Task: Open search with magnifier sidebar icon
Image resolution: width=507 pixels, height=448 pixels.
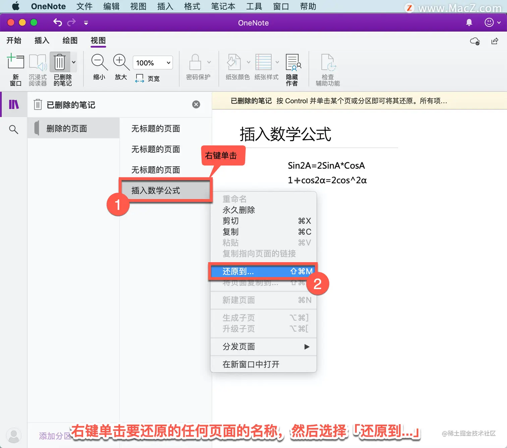Action: point(13,129)
